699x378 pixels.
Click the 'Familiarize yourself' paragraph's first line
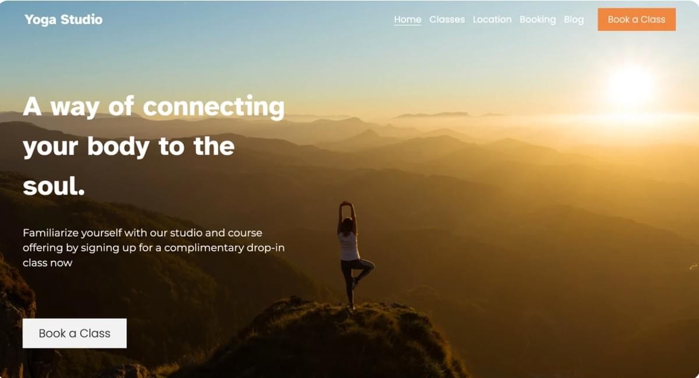click(x=143, y=233)
